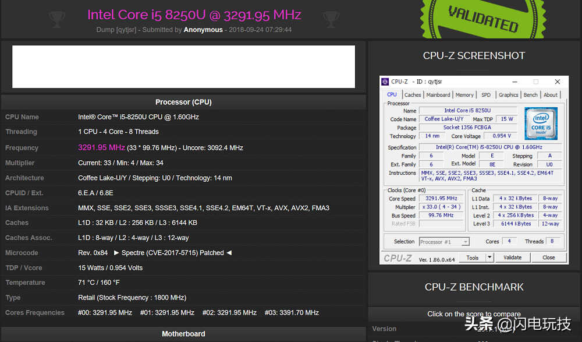Screen dimensions: 582x342
Task: Open the Anonymous submitter link
Action: 203,30
